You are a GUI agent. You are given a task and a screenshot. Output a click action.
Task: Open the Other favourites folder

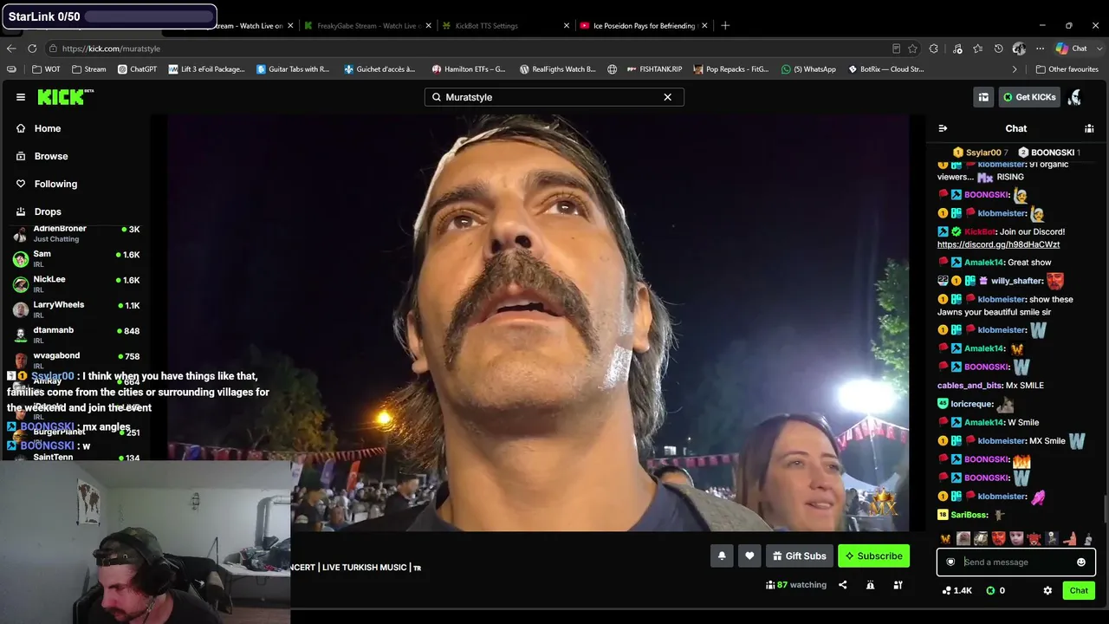point(1067,69)
